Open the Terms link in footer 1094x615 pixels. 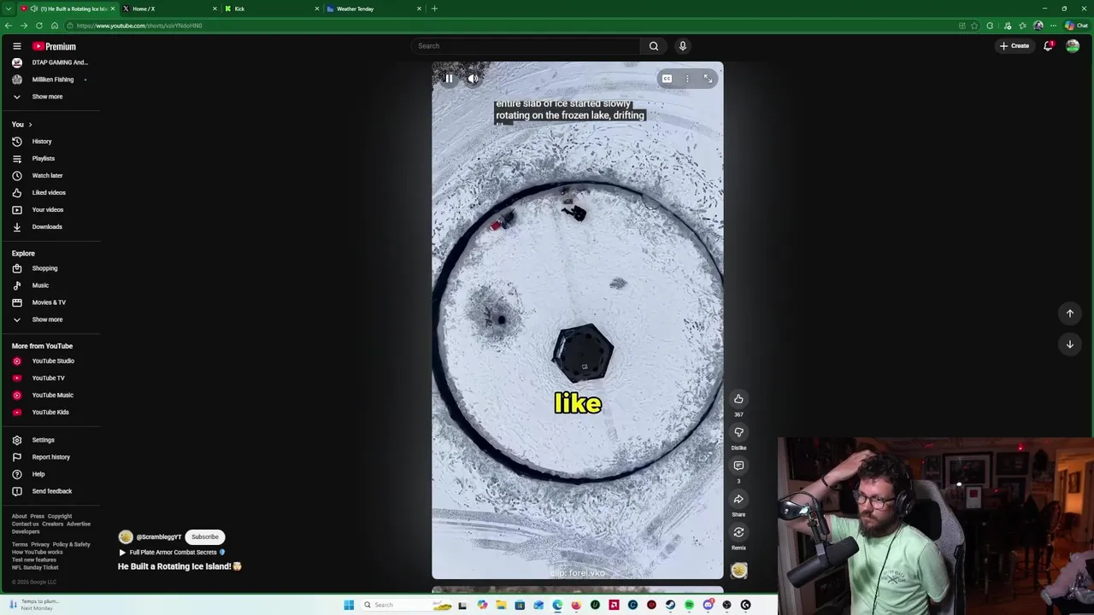tap(19, 544)
